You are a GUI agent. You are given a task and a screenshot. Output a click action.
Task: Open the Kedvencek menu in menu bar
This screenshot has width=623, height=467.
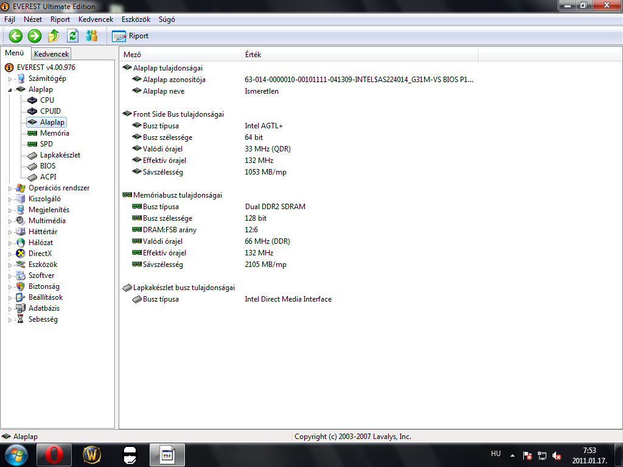(96, 19)
